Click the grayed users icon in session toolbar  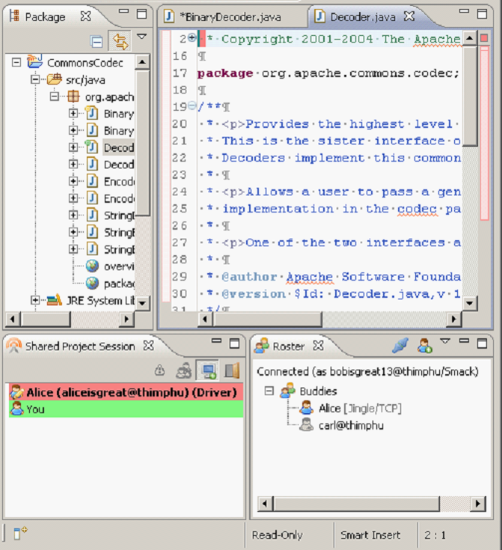pos(183,370)
